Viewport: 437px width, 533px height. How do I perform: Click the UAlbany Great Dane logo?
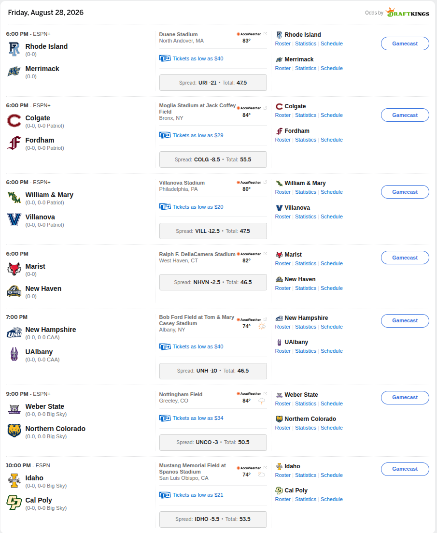[14, 354]
